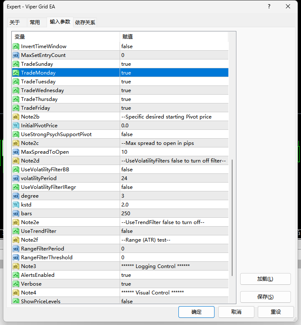Click the TradeFriday boolean icon
This screenshot has width=301, height=325.
click(16, 108)
